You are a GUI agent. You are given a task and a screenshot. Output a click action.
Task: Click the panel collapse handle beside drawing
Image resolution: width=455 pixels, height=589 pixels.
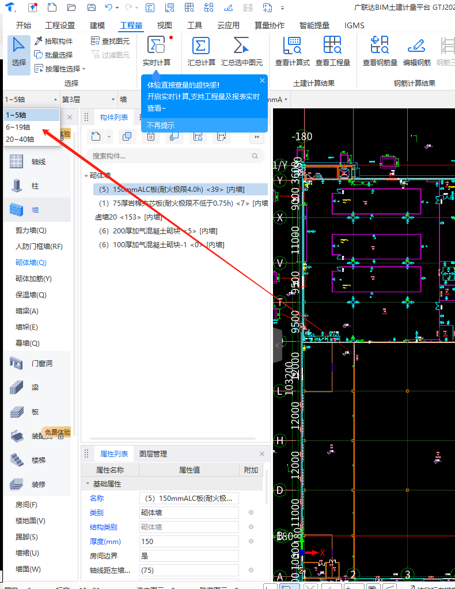pos(278,345)
